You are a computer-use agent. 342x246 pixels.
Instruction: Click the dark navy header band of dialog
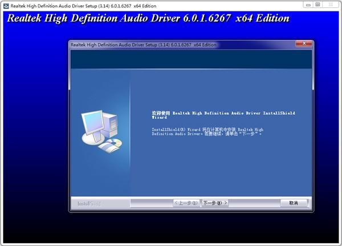pyautogui.click(x=192, y=59)
